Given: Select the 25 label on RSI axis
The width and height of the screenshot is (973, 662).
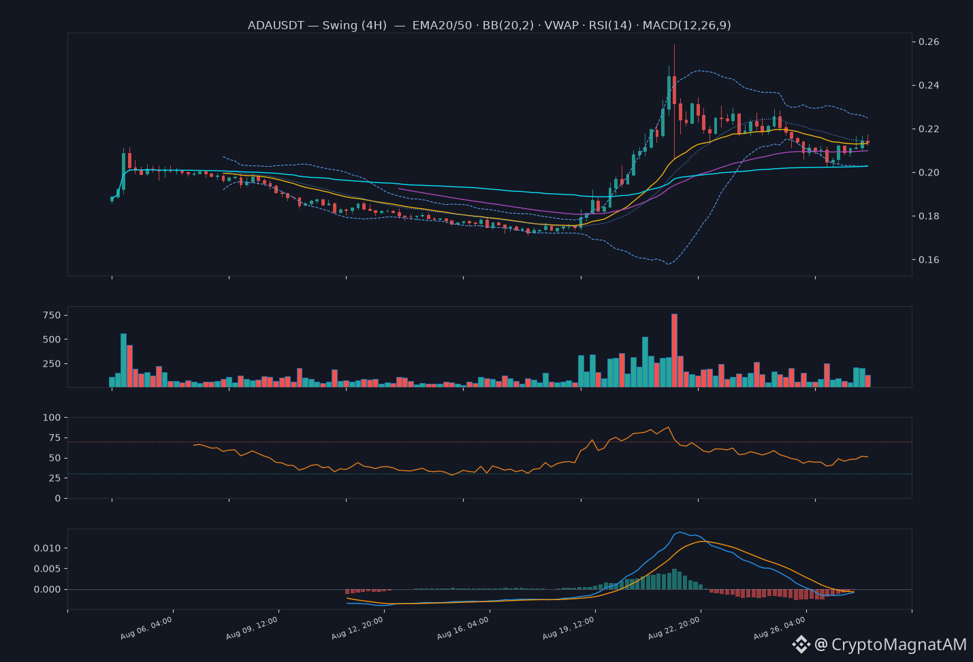Looking at the screenshot, I should [x=54, y=478].
